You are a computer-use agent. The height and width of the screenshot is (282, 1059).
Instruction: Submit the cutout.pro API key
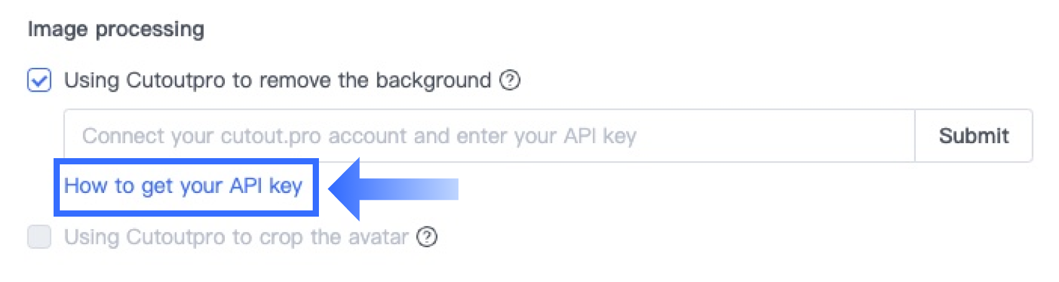pyautogui.click(x=973, y=136)
